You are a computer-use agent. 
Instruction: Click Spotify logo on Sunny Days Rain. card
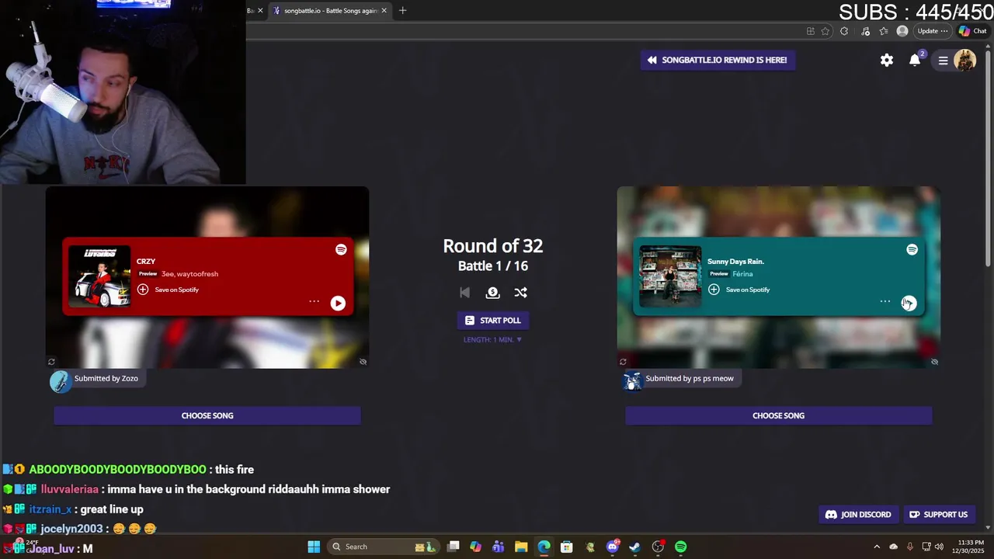point(912,249)
